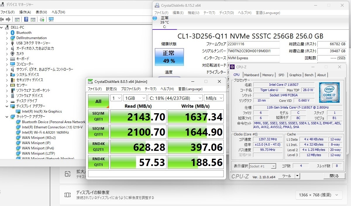351x206 pixels.
Task: Open help icon in Device Manager toolbar
Action: (26, 19)
